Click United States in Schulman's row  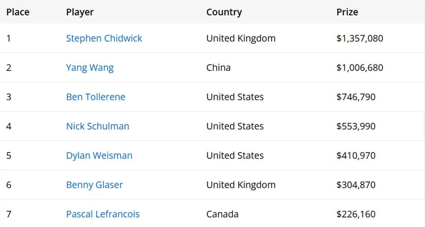click(x=235, y=126)
